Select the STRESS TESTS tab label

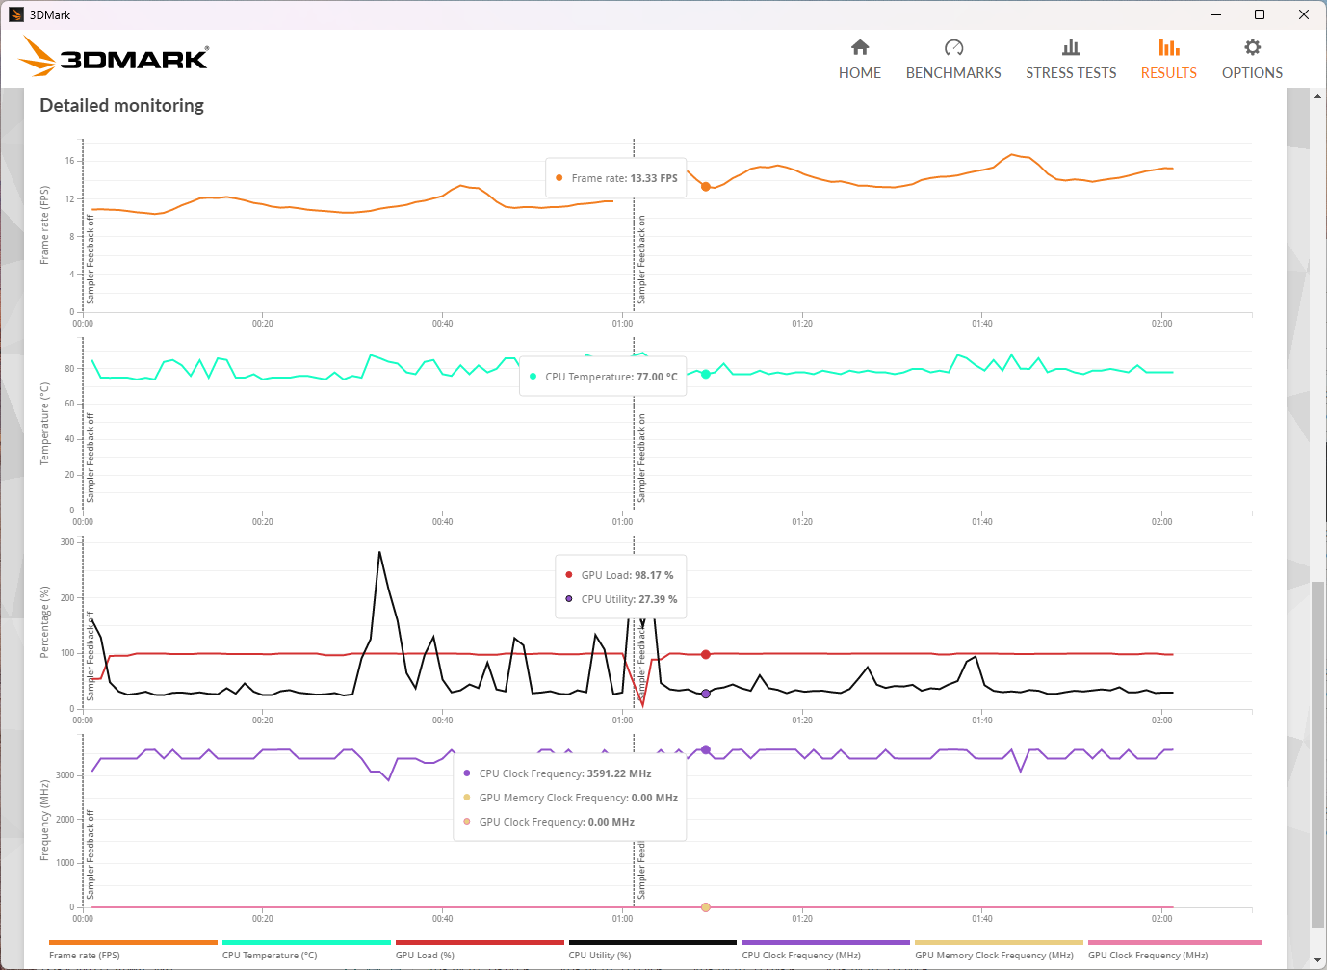(1071, 73)
